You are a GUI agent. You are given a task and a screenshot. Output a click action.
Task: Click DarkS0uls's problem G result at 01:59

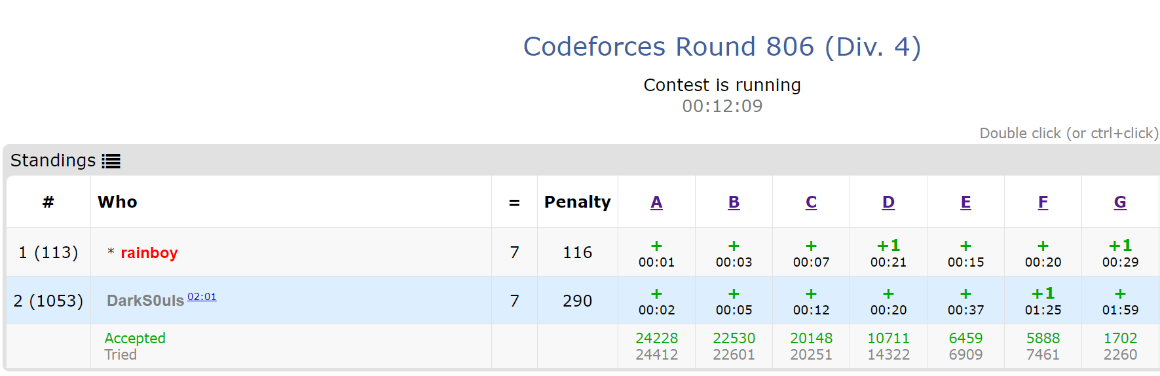click(1120, 301)
